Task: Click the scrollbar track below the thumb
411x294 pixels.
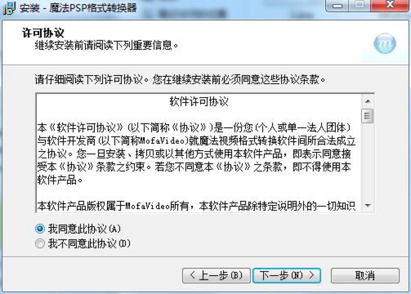Action: click(x=367, y=161)
